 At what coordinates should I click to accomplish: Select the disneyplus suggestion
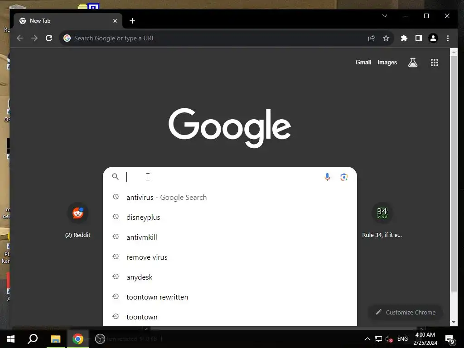[x=230, y=217]
